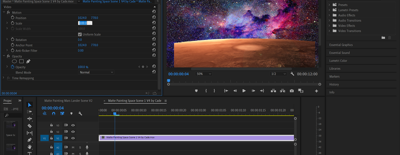Open the Essential Graphics panel
This screenshot has width=400, height=155.
point(341,45)
